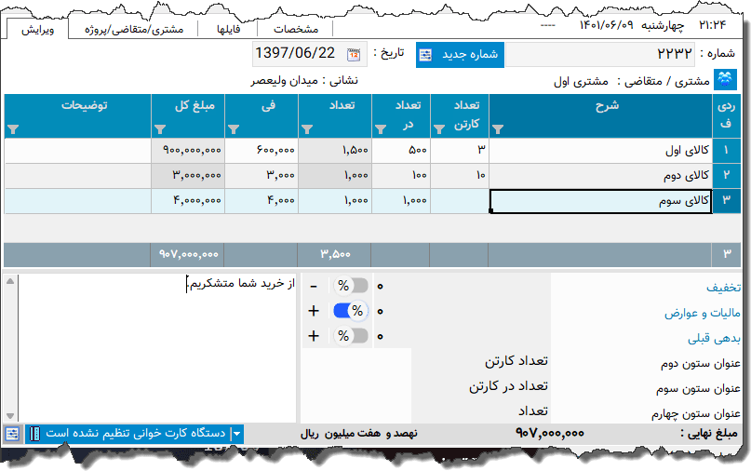Screen dimensions: 751x471
Task: Click the ۴,۰۰۰,۰۰۰ total cell
Action: click(188, 201)
